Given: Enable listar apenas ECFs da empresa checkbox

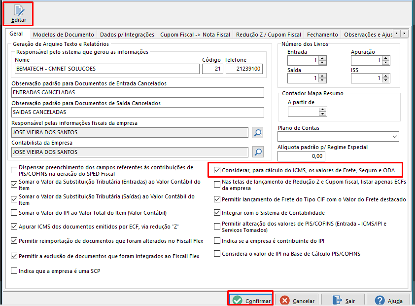Looking at the screenshot, I should point(217,185).
